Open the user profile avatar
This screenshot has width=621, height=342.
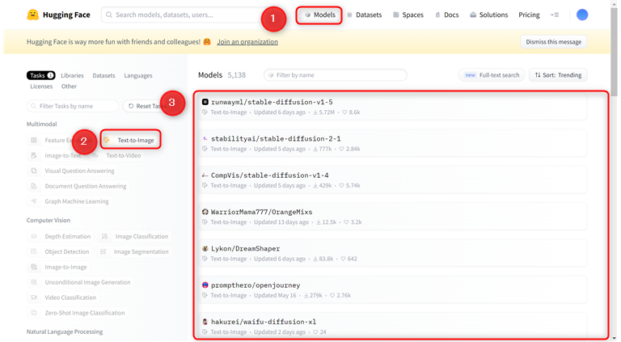click(583, 15)
